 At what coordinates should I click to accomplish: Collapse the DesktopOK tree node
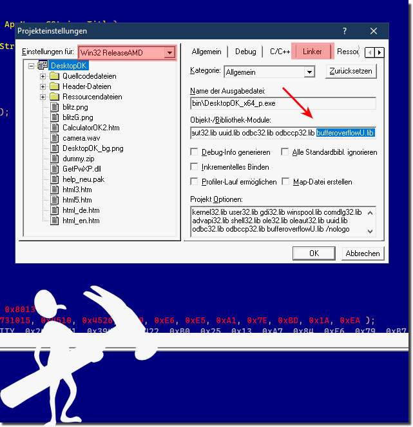point(32,66)
